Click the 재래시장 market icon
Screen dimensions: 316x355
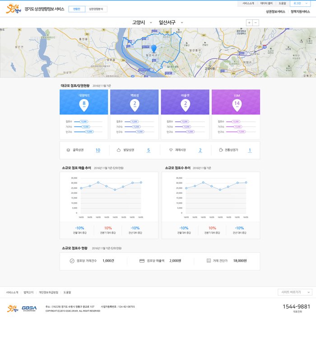pos(171,150)
